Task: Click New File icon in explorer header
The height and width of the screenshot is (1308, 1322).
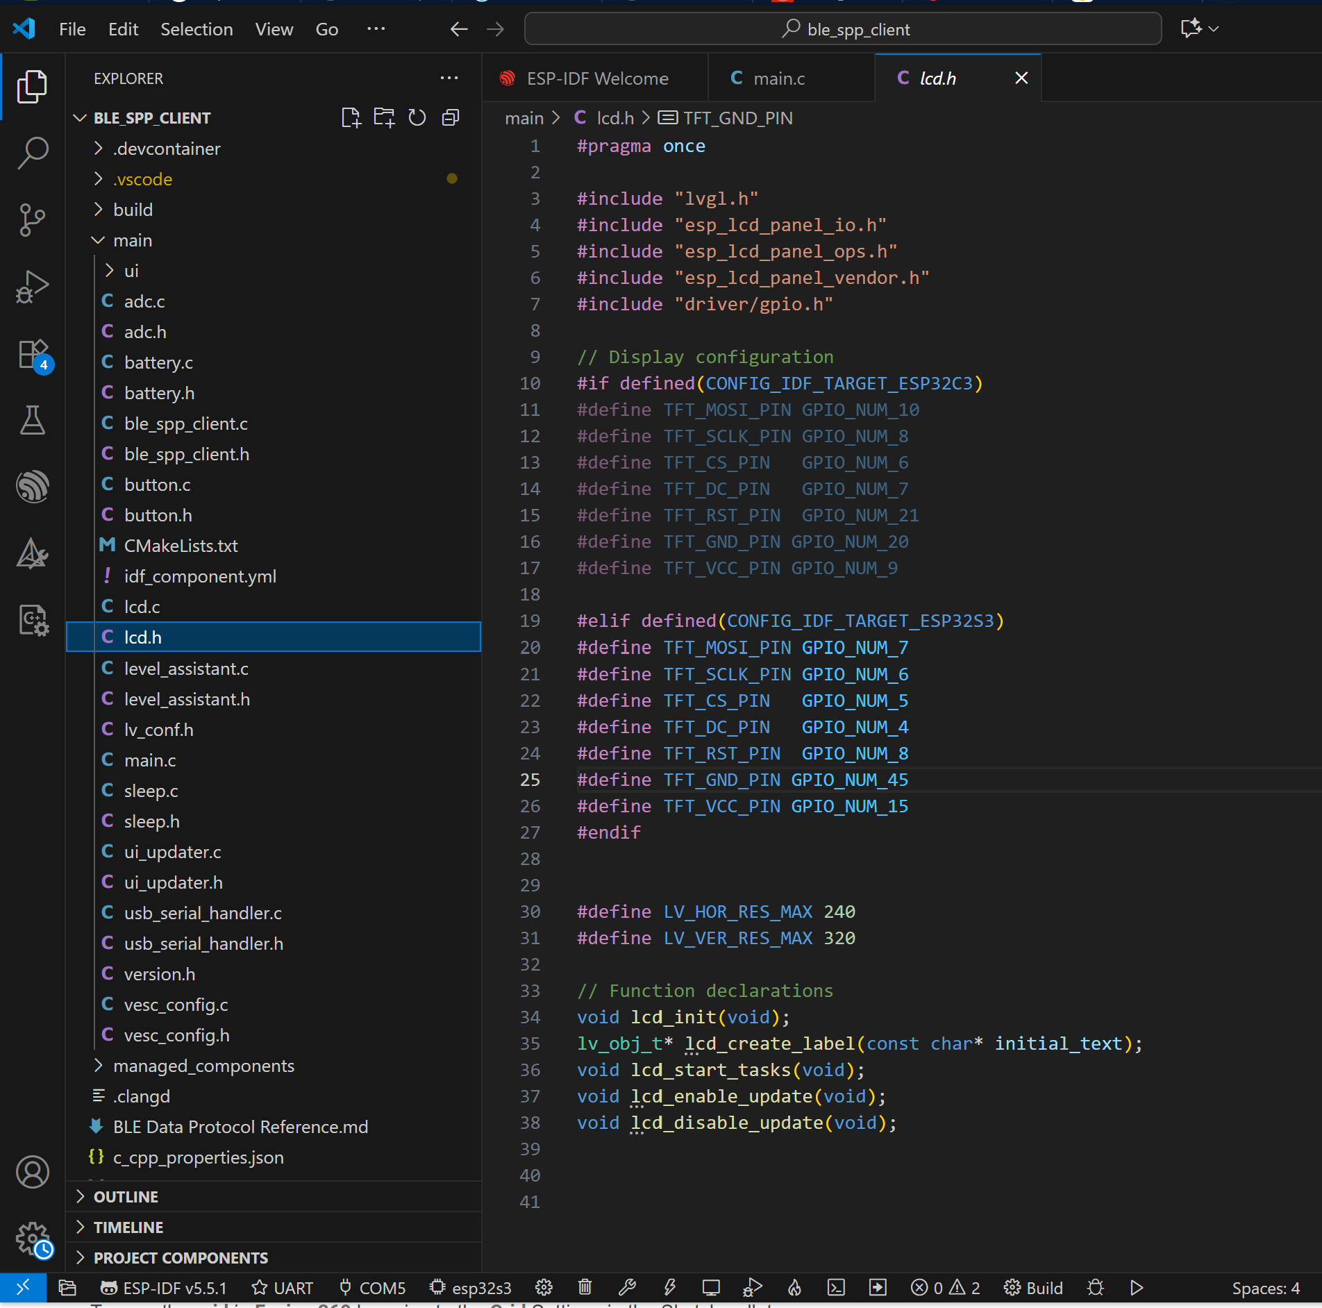Action: click(351, 118)
